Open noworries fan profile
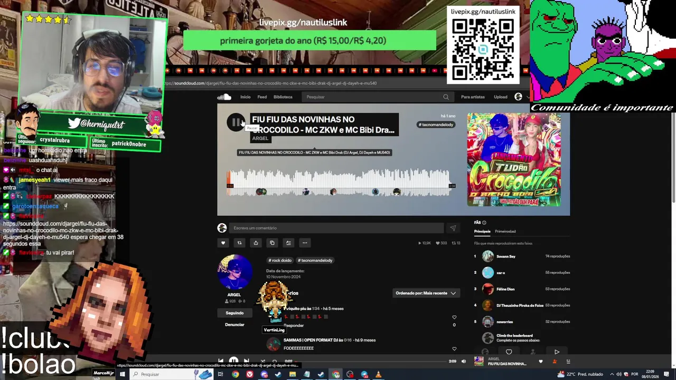 coord(504,322)
